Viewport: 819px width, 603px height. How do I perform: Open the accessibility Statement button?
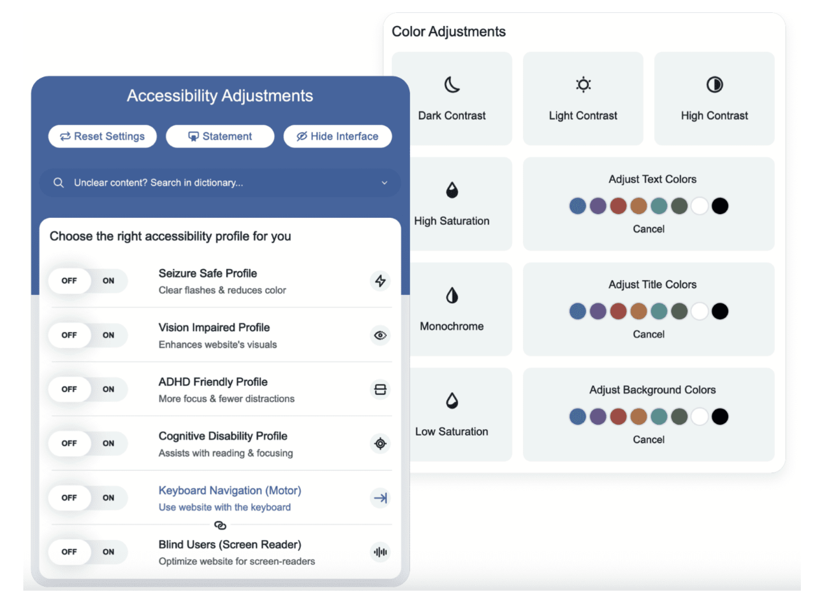coord(220,136)
